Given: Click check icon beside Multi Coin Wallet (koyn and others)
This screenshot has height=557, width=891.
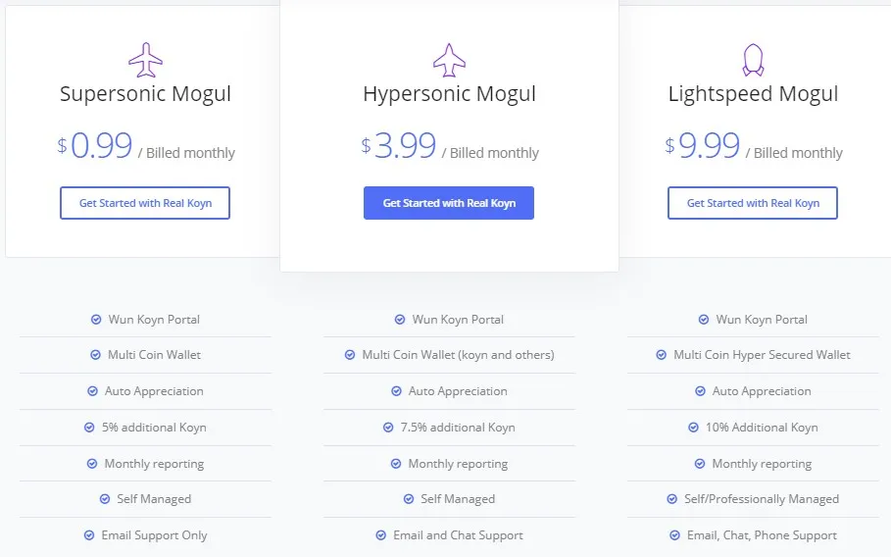Looking at the screenshot, I should pos(350,355).
